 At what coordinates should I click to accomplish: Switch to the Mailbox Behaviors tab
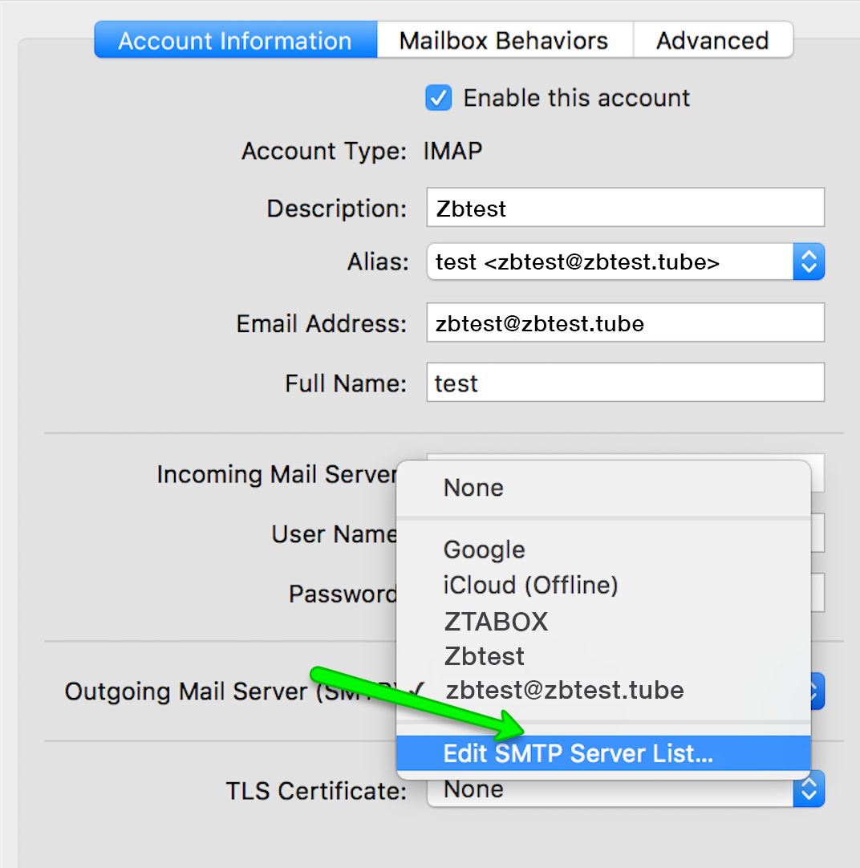504,41
